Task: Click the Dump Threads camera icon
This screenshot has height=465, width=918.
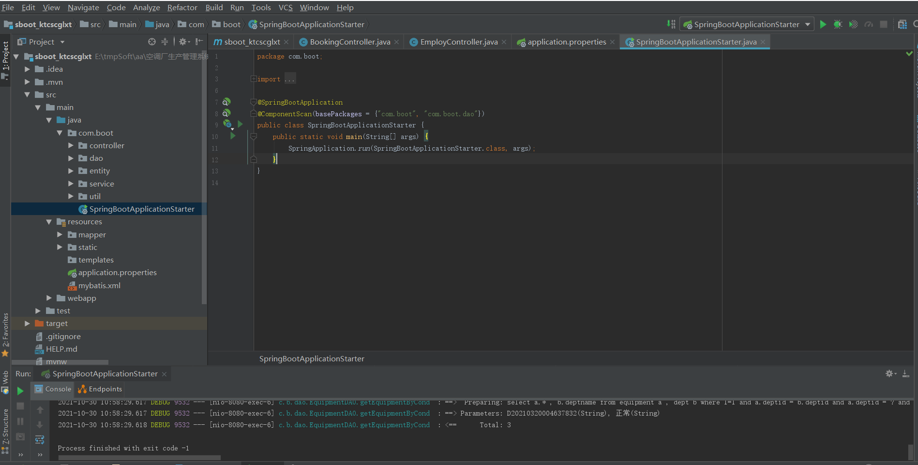Action: coord(20,436)
